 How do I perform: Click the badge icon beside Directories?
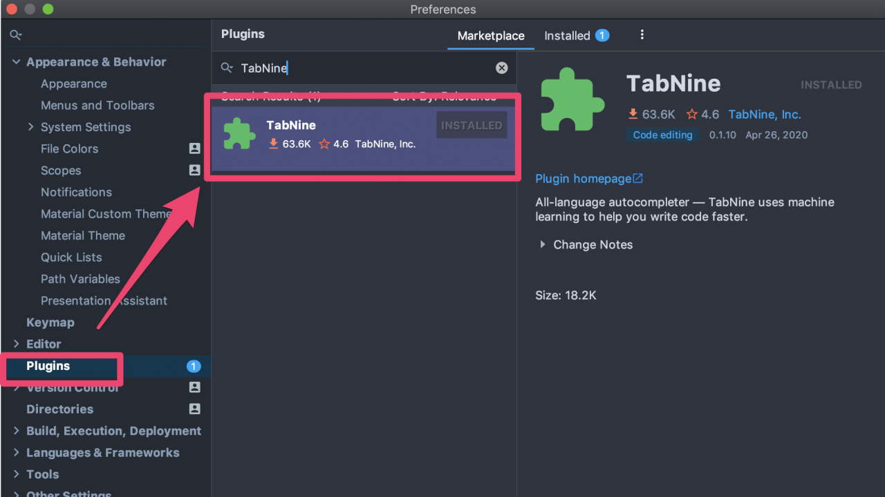point(194,409)
